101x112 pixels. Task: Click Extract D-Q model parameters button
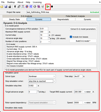pyautogui.click(x=83, y=29)
